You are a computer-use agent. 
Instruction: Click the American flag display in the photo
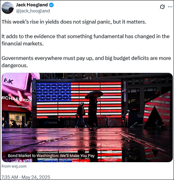79,100
